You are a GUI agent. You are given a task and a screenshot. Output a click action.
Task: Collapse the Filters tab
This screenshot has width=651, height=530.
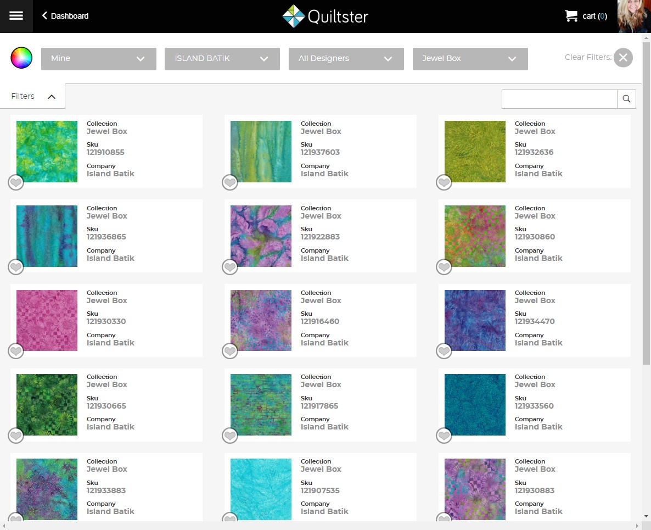point(32,96)
